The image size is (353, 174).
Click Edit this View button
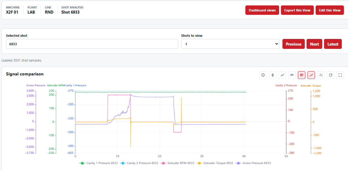[330, 10]
